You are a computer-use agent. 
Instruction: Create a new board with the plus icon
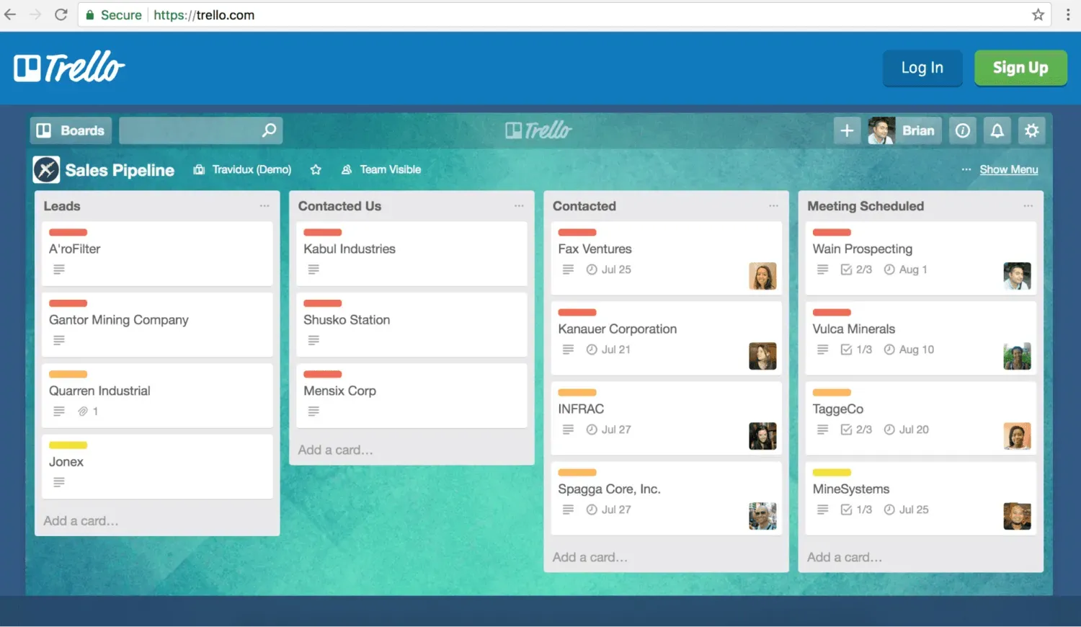click(847, 130)
